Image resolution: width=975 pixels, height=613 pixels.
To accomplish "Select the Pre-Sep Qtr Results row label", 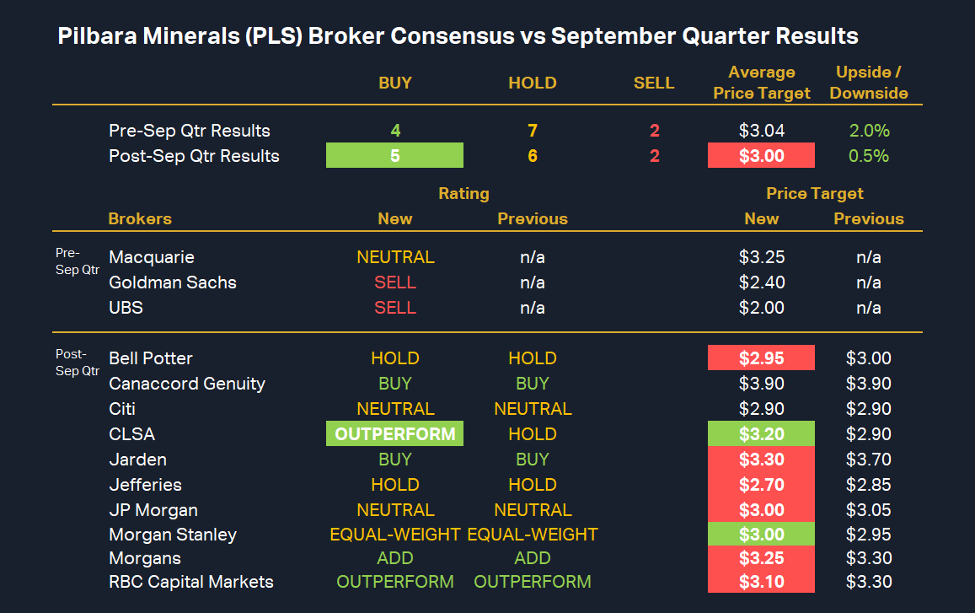I will [190, 131].
